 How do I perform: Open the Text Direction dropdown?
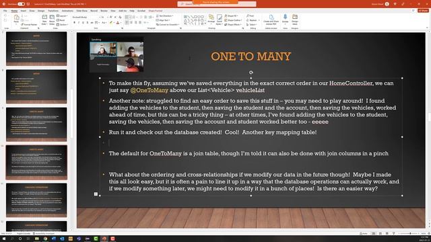pos(164,16)
